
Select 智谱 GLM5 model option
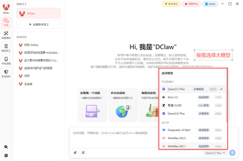point(193,105)
